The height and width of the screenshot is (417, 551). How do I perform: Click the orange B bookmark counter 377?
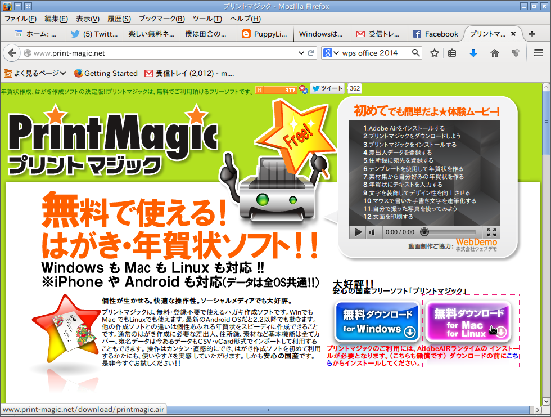(x=276, y=89)
